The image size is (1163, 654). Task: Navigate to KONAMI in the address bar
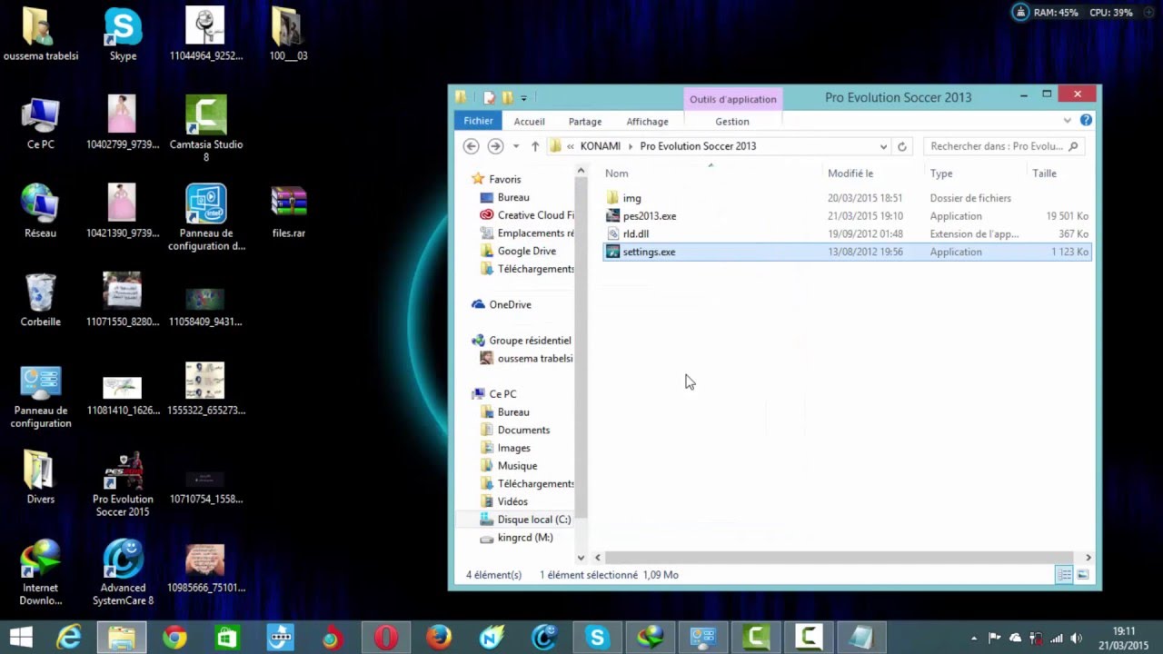600,146
